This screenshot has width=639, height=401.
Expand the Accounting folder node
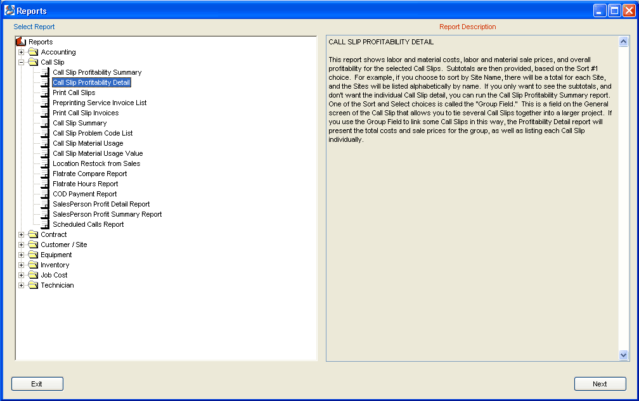(x=21, y=52)
